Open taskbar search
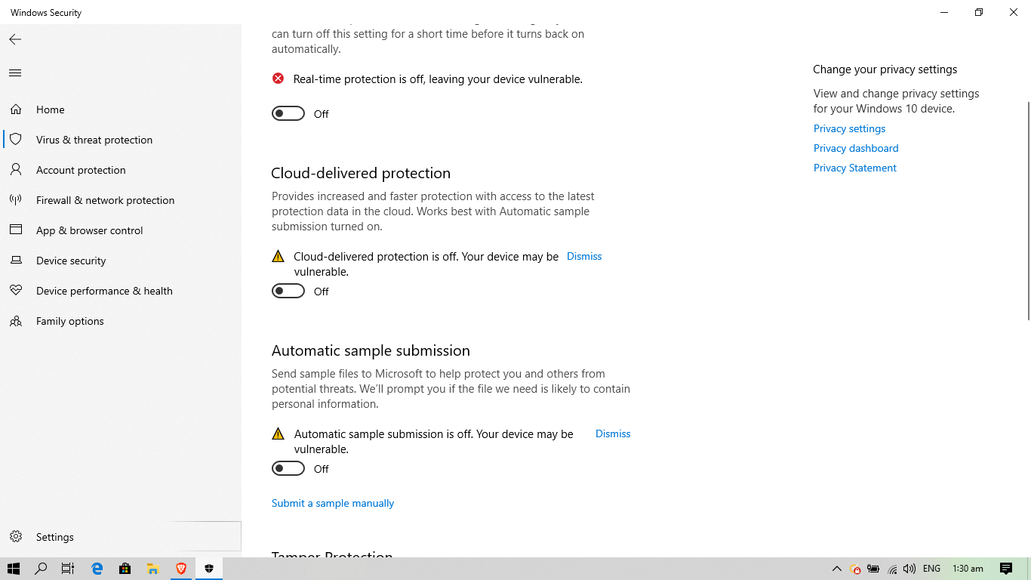1031x580 pixels. click(41, 569)
